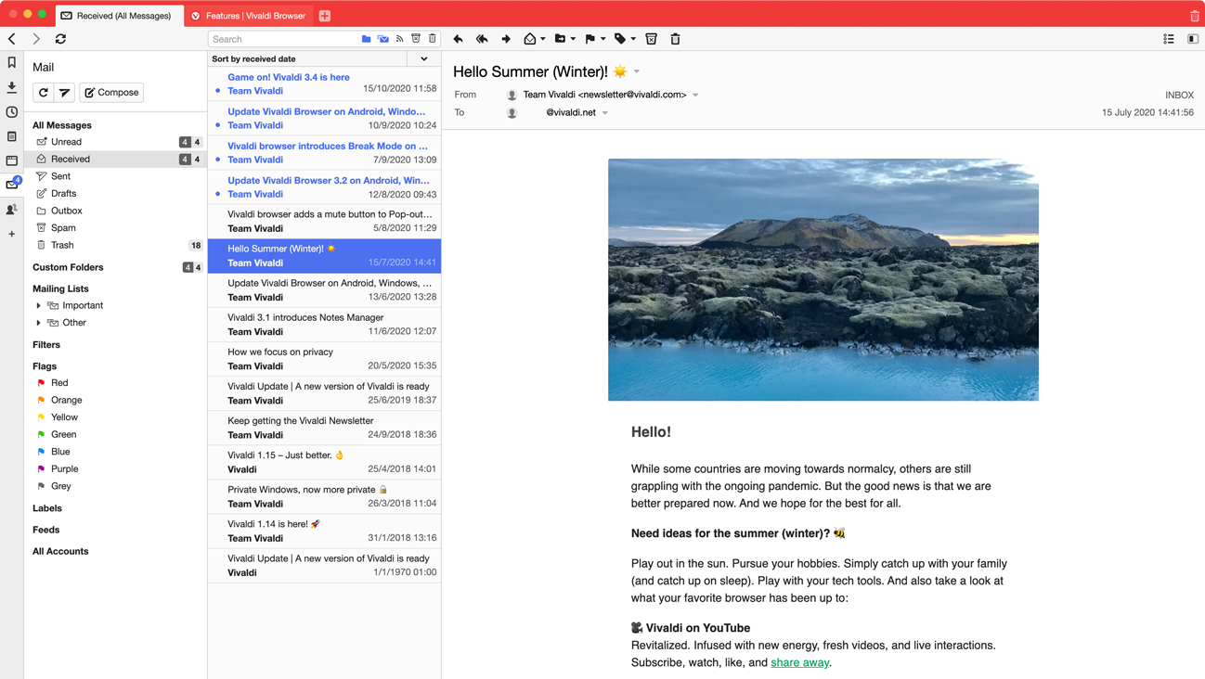
Task: Toggle including Spam results in search
Action: [415, 38]
